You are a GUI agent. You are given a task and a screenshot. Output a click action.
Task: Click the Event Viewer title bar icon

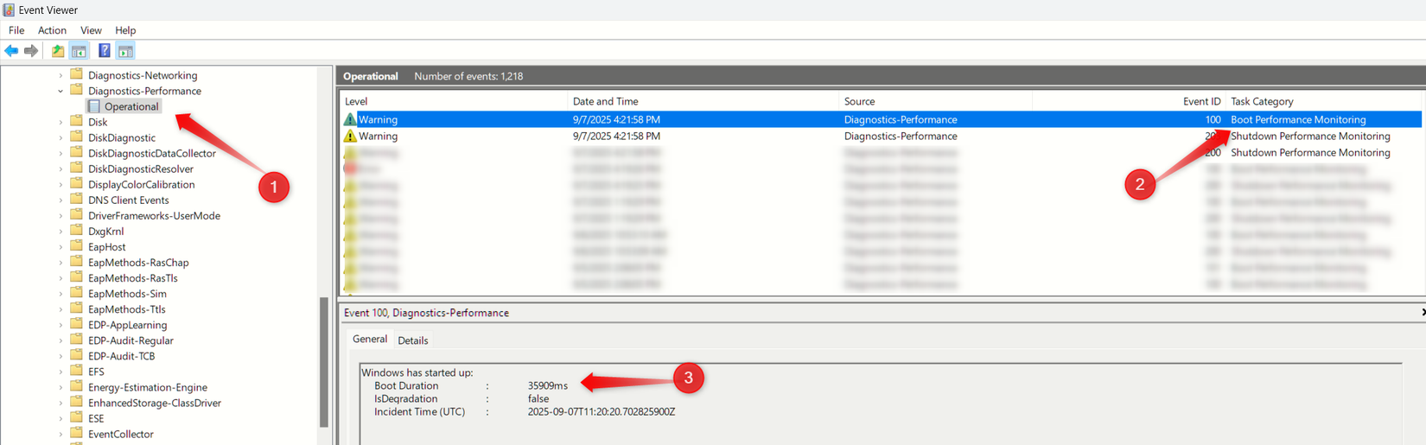[9, 10]
